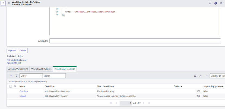Open the form context menu (hamburger) in header

(9, 3)
